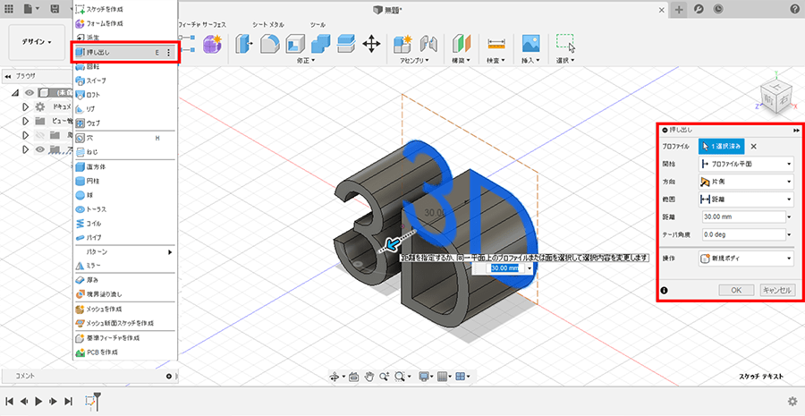Open the 操作 (operation) dropdown

tap(746, 259)
